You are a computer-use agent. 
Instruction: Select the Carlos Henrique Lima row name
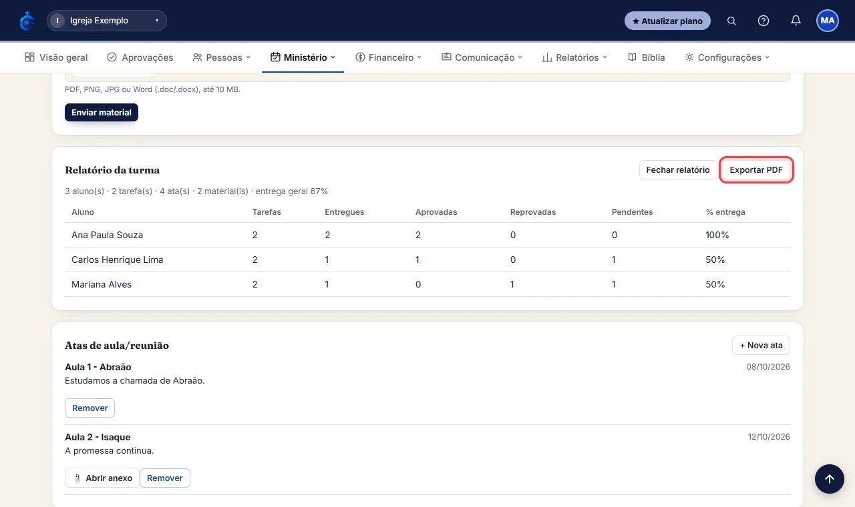(118, 260)
